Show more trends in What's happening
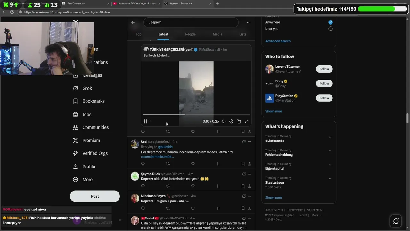The image size is (410, 231). 274,198
